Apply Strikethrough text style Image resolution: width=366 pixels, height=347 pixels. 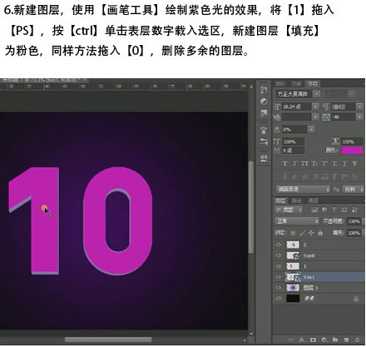[354, 163]
